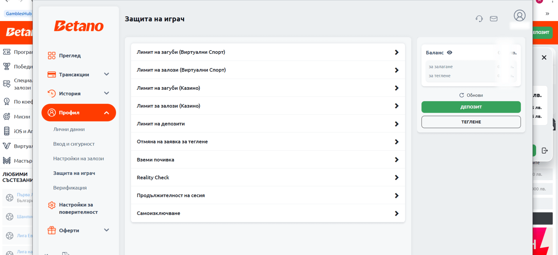The width and height of the screenshot is (558, 255).
Task: Expand the История section chevron
Action: coord(107,93)
